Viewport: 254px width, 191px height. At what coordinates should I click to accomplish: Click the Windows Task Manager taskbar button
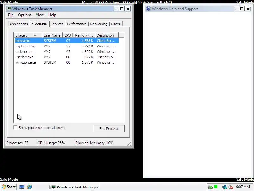coord(75,187)
